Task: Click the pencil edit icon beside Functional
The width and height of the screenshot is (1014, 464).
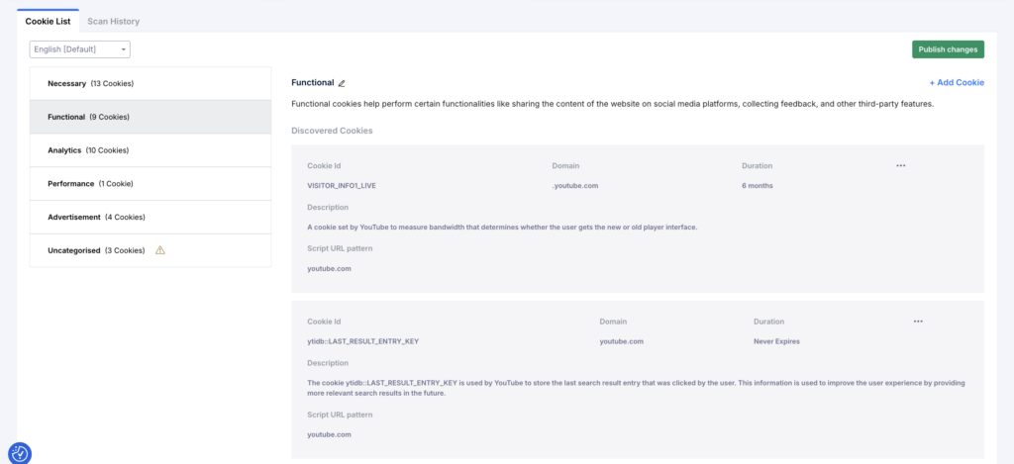Action: click(342, 84)
